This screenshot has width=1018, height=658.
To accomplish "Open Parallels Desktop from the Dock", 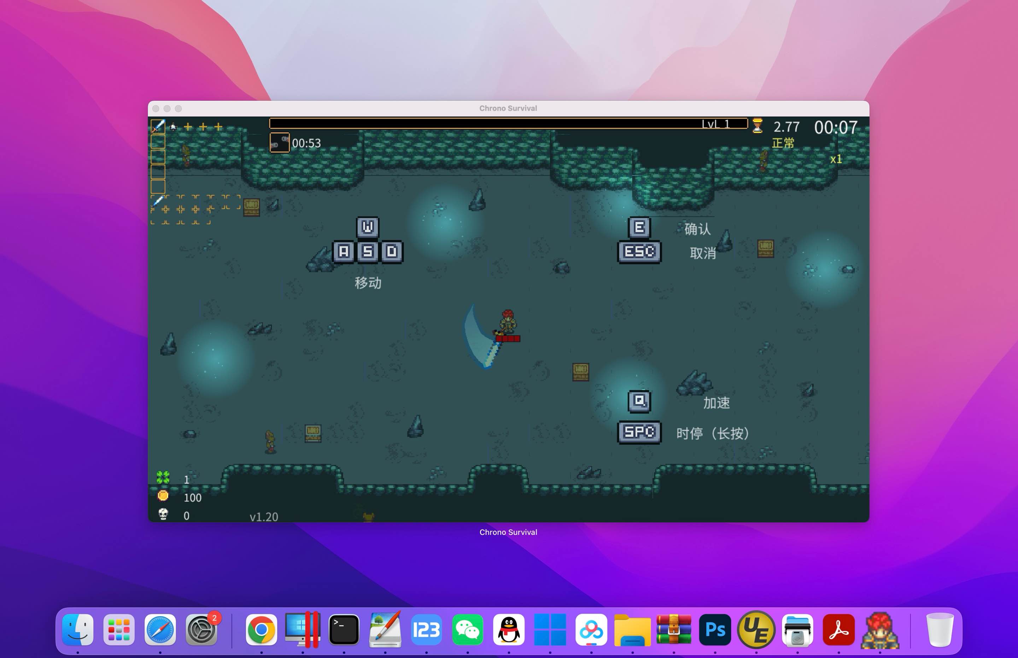I will click(x=303, y=630).
